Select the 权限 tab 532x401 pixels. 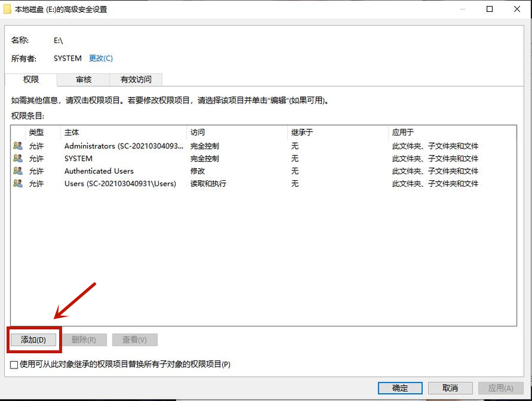31,79
